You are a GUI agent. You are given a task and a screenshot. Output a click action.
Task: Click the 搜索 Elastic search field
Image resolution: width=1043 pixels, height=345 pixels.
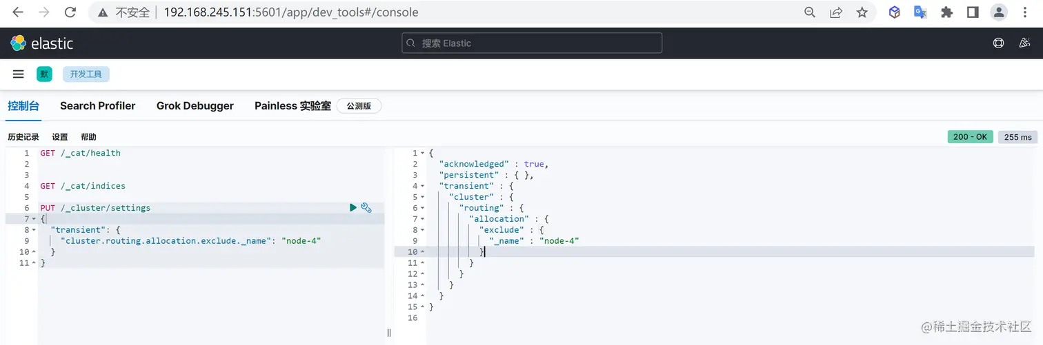tap(532, 43)
